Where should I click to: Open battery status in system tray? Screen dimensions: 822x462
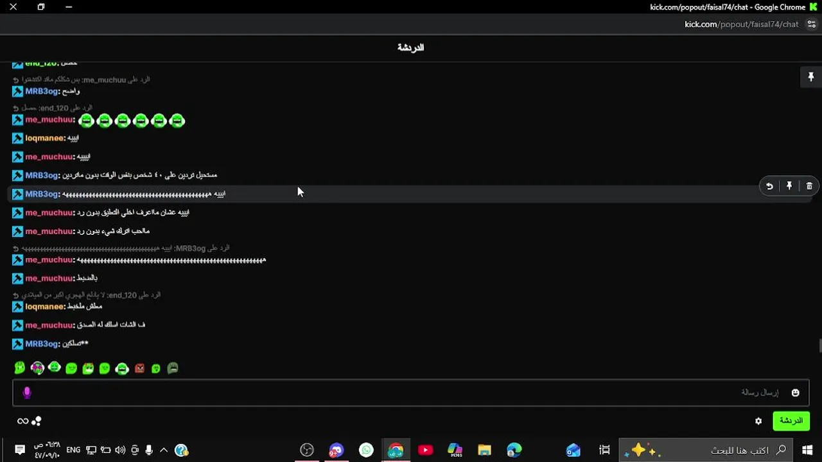[106, 450]
